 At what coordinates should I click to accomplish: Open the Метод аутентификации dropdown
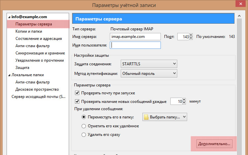pos(149,73)
